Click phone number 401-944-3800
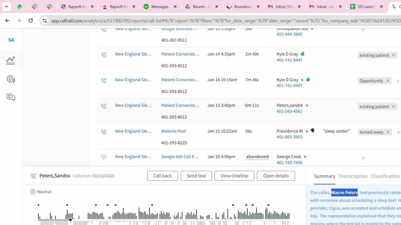 [289, 34]
